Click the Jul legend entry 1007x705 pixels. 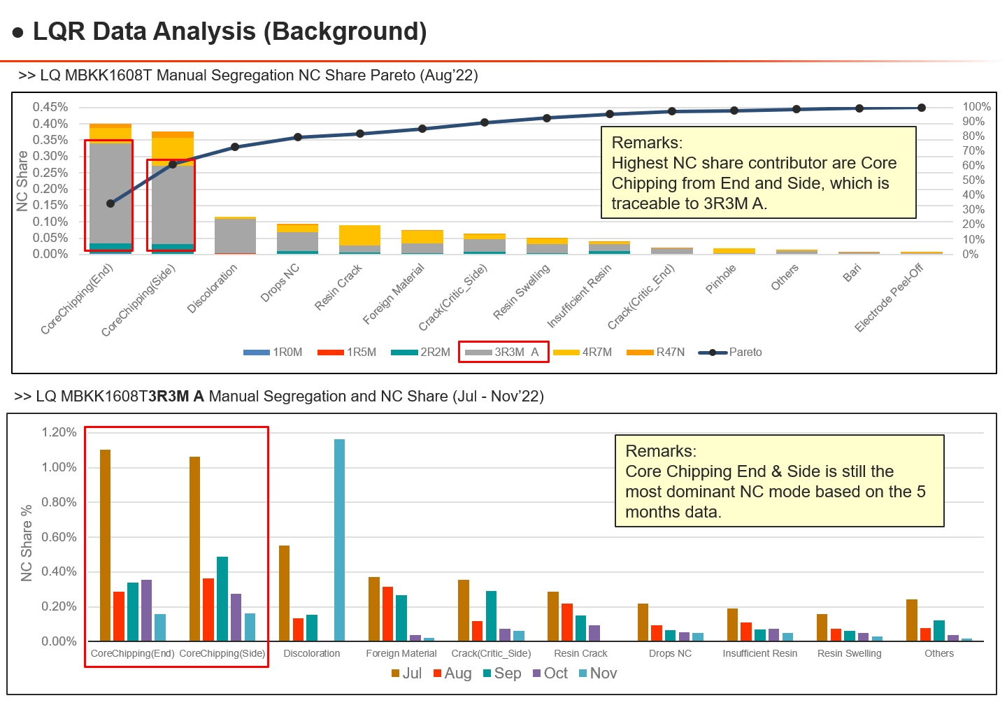(406, 674)
